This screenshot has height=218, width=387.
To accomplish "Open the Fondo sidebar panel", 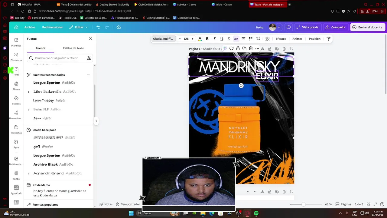I will [x=16, y=175].
